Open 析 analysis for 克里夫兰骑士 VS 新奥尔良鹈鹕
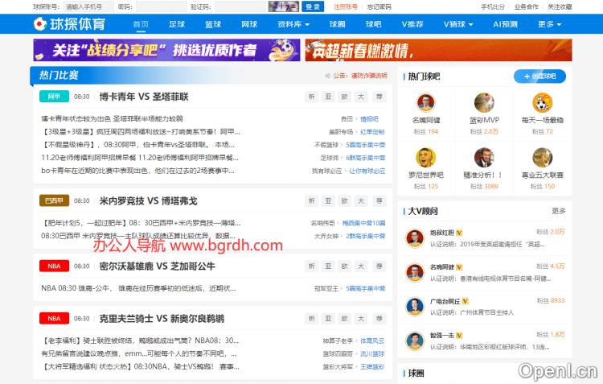 (x=311, y=319)
